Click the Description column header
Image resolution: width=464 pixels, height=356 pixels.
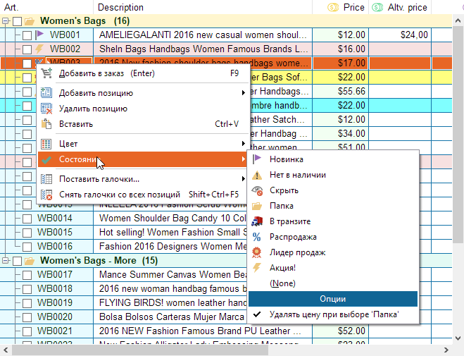click(203, 7)
